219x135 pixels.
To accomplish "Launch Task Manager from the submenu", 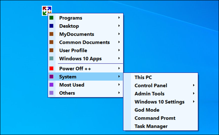I will coord(160,126).
